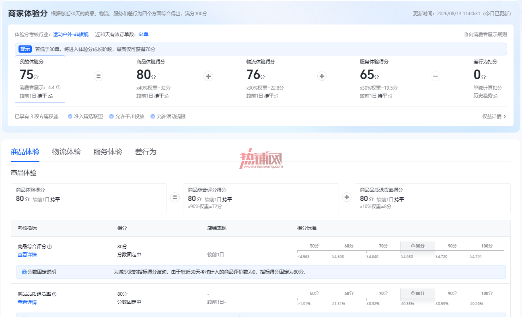Click the x10%权重=8分 text
The image size is (522, 317).
376,207
